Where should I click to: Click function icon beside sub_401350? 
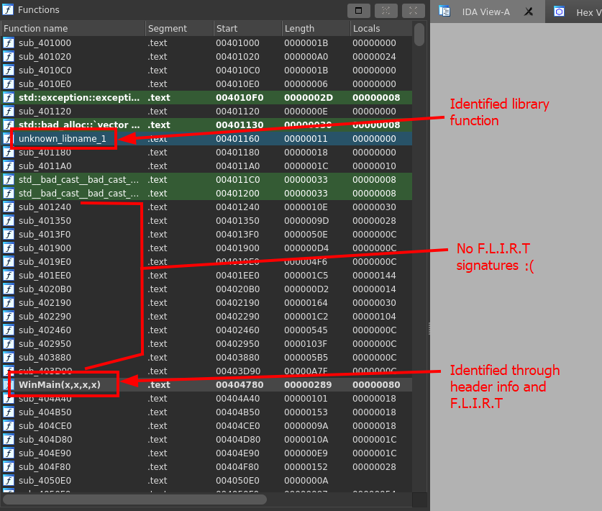click(9, 220)
